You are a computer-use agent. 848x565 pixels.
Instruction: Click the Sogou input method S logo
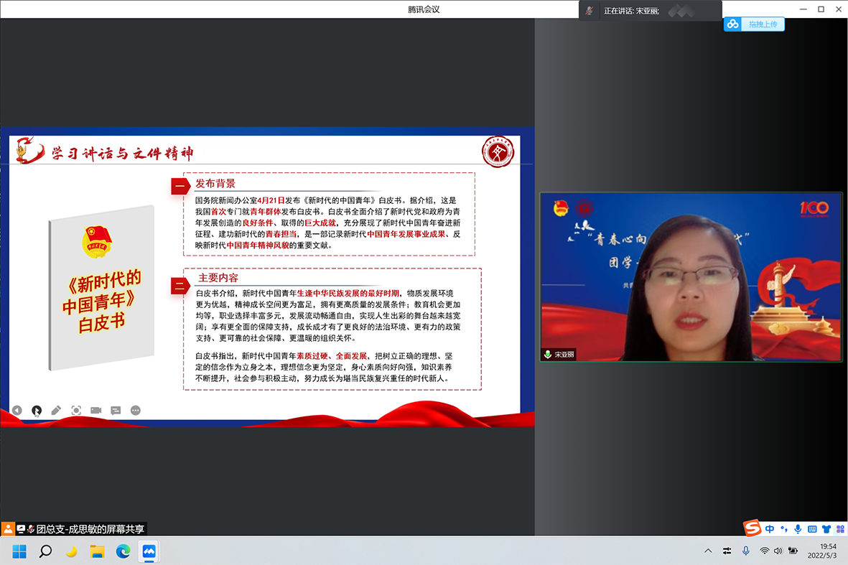point(752,528)
